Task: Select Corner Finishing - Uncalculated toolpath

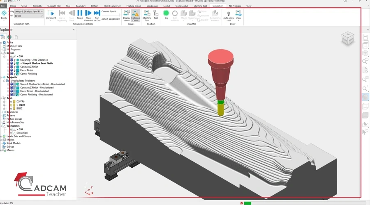Action: tap(36, 95)
